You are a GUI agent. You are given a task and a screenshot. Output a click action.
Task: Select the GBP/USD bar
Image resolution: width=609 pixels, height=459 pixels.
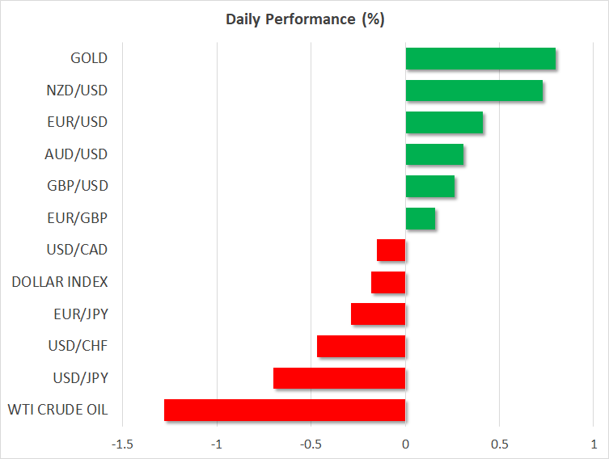click(x=429, y=186)
